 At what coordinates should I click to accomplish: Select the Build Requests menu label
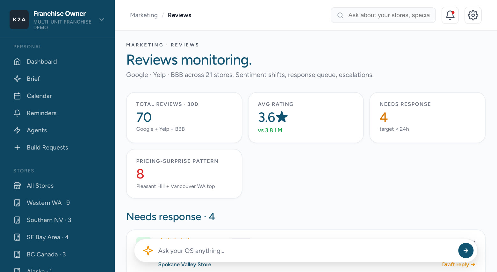pyautogui.click(x=47, y=147)
